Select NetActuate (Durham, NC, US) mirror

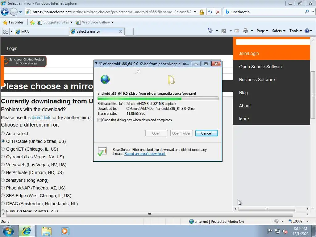tap(3, 172)
